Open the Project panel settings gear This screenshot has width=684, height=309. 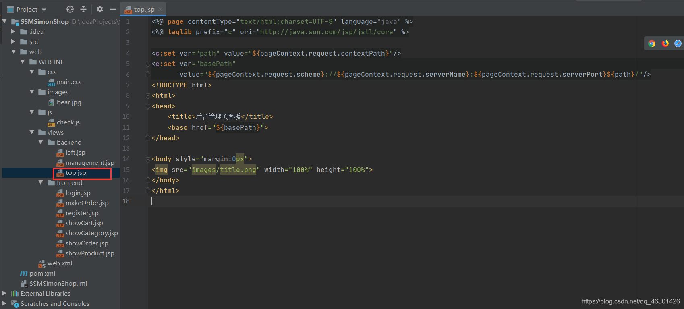100,9
